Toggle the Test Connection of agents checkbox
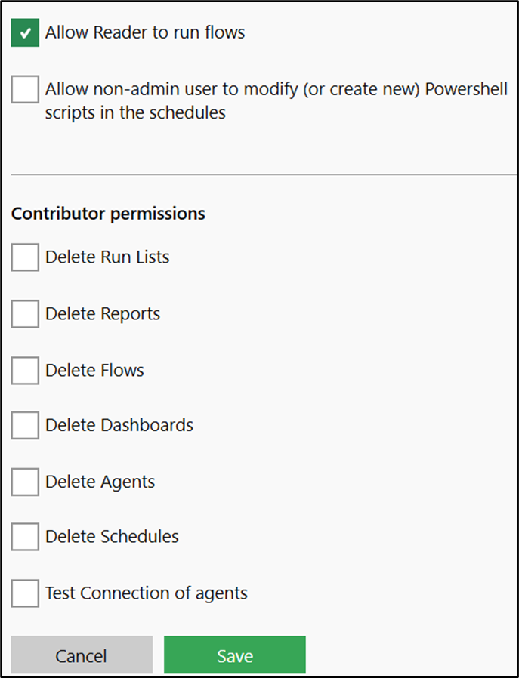Image resolution: width=519 pixels, height=678 pixels. pos(24,593)
